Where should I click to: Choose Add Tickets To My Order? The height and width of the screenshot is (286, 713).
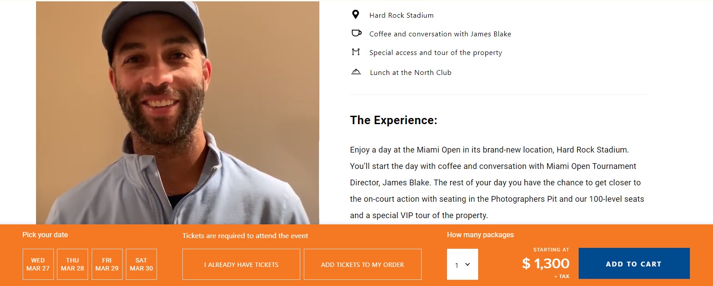[x=363, y=264]
